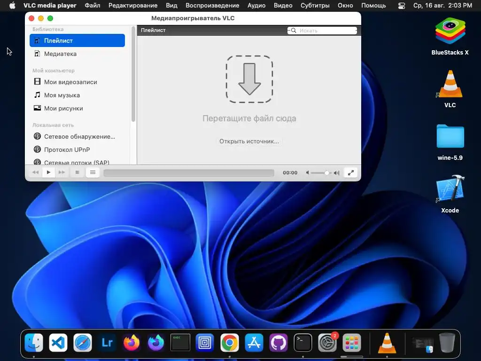Open the VLC media player app menu

(x=50, y=5)
